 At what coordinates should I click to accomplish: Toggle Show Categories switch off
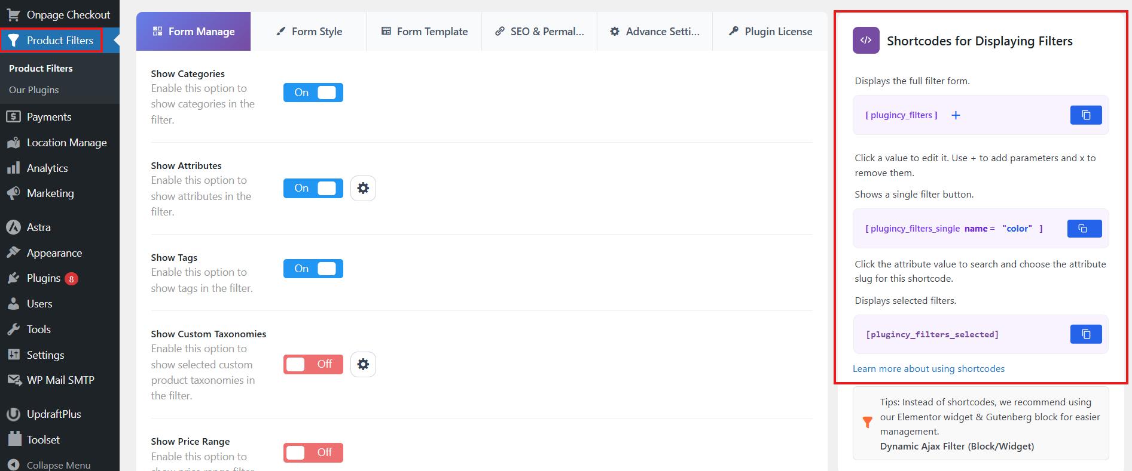tap(313, 93)
